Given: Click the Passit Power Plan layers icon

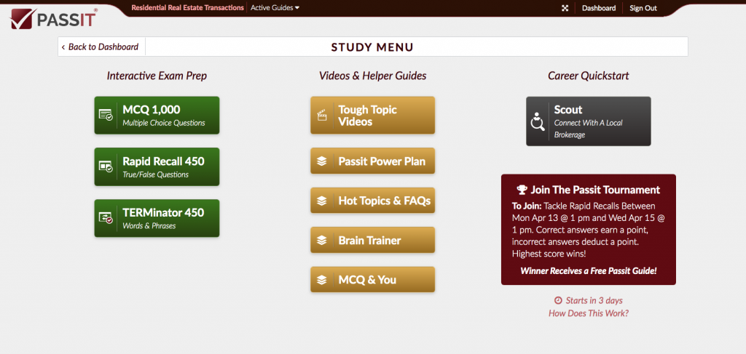Looking at the screenshot, I should (322, 161).
